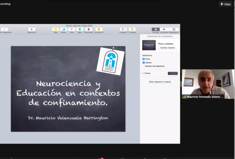The height and width of the screenshot is (159, 235).
Task: Switch to the Documento tab
Action: click(x=174, y=29)
